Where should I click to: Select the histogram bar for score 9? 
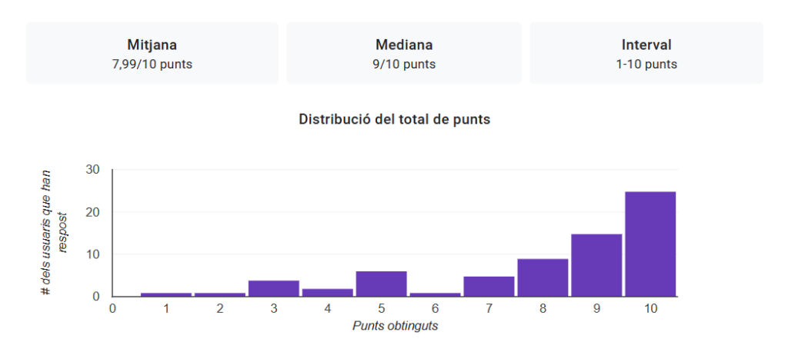pyautogui.click(x=596, y=265)
